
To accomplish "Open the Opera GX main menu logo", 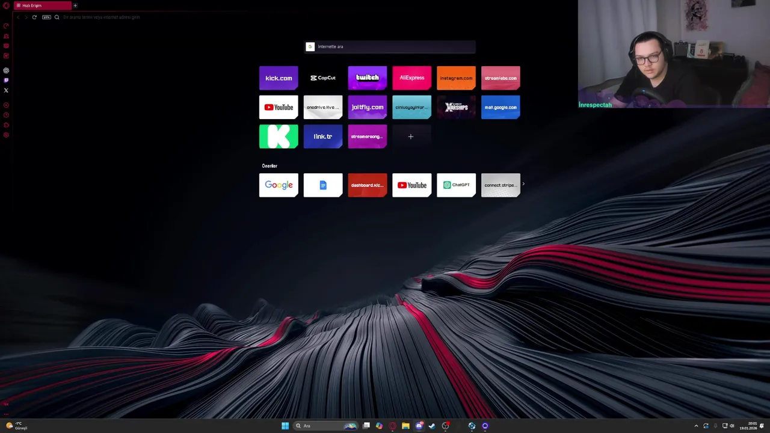I will point(6,5).
